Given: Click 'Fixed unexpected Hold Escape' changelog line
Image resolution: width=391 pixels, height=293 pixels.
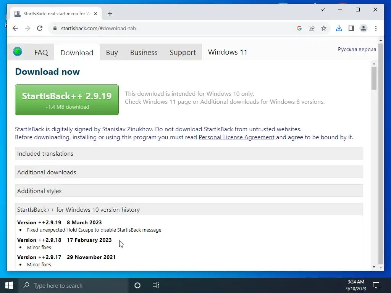Looking at the screenshot, I should (94, 230).
